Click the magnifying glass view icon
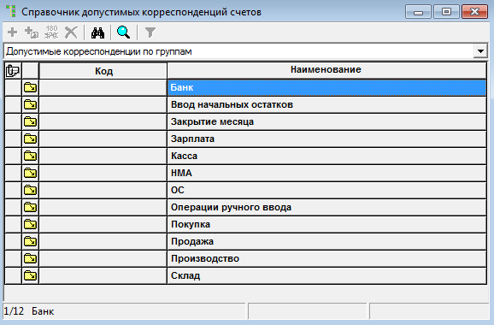The height and width of the screenshot is (325, 494). (123, 32)
